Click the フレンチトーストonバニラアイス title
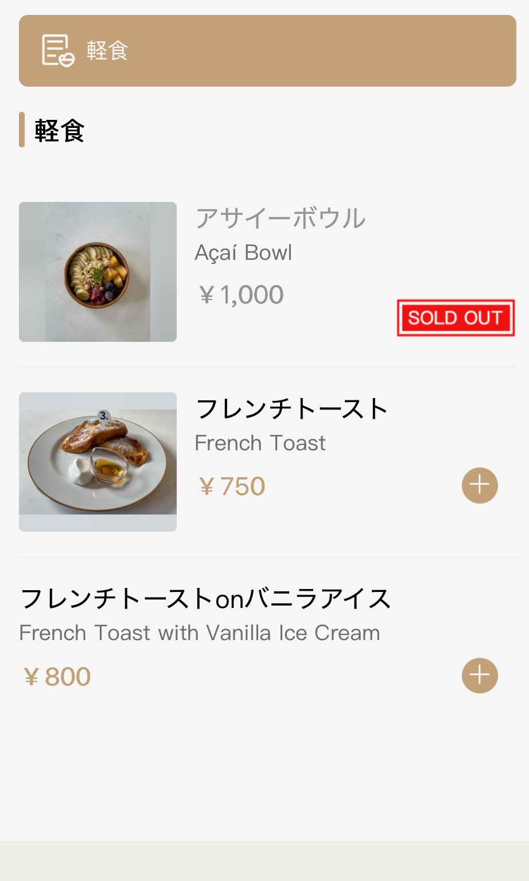Viewport: 529px width, 881px height. pos(205,599)
